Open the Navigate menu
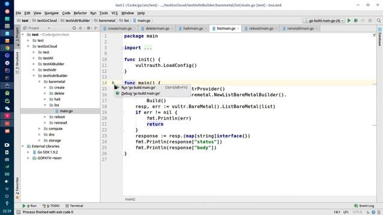The height and width of the screenshot is (215, 383). (51, 13)
